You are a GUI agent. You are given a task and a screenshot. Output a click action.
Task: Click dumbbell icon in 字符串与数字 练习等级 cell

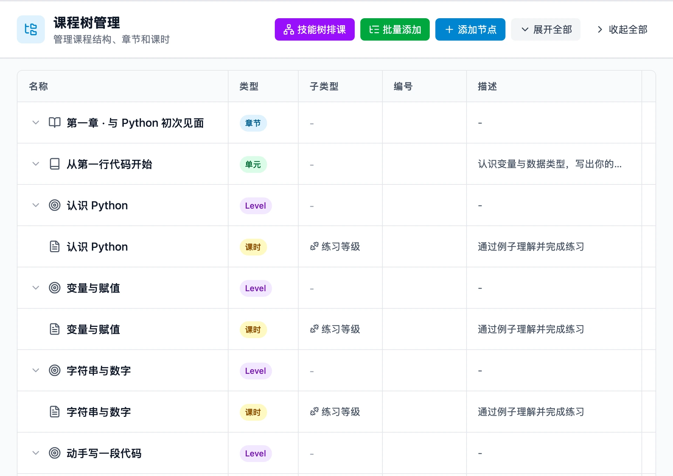[314, 412]
